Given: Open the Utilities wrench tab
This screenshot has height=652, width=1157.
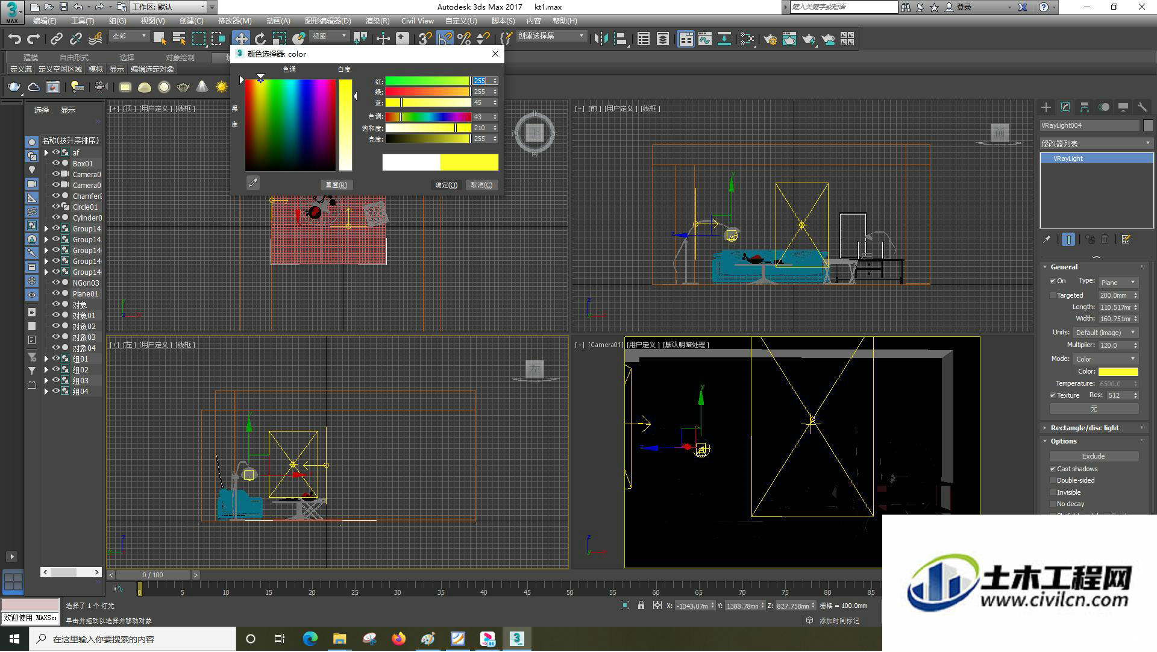Looking at the screenshot, I should (x=1143, y=107).
